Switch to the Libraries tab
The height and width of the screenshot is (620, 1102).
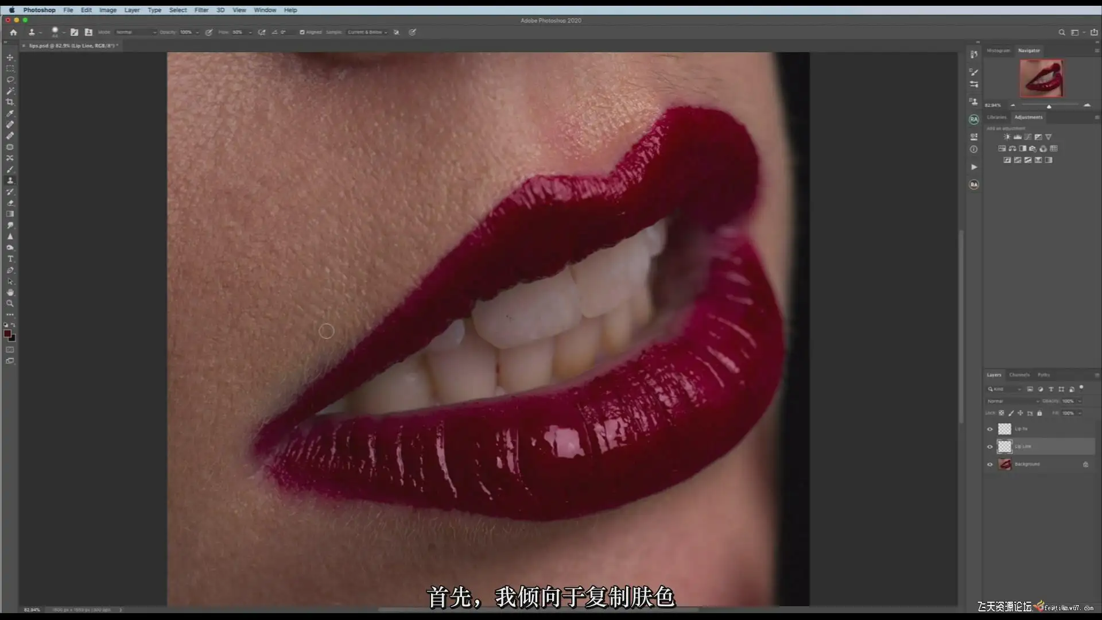point(996,117)
